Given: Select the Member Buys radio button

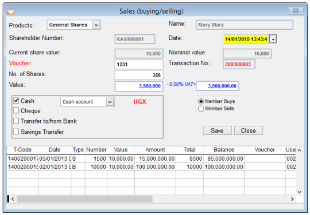Looking at the screenshot, I should (x=201, y=101).
